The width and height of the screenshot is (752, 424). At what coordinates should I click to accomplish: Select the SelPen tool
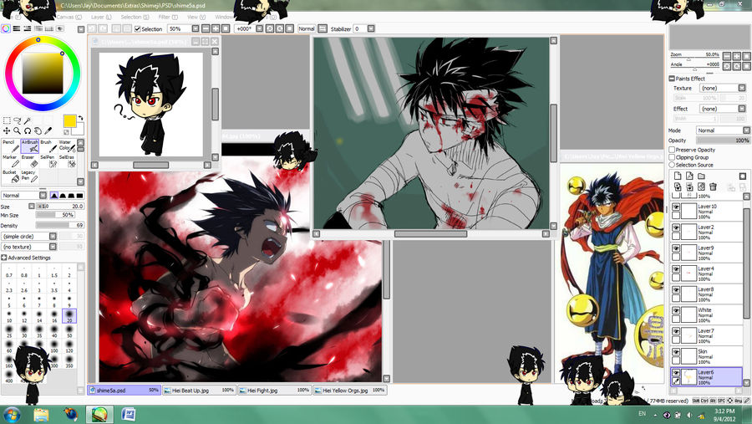pyautogui.click(x=48, y=161)
